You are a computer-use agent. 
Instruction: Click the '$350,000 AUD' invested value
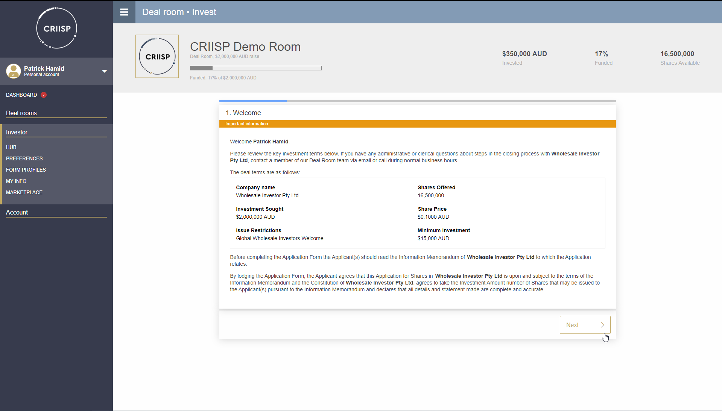[524, 54]
